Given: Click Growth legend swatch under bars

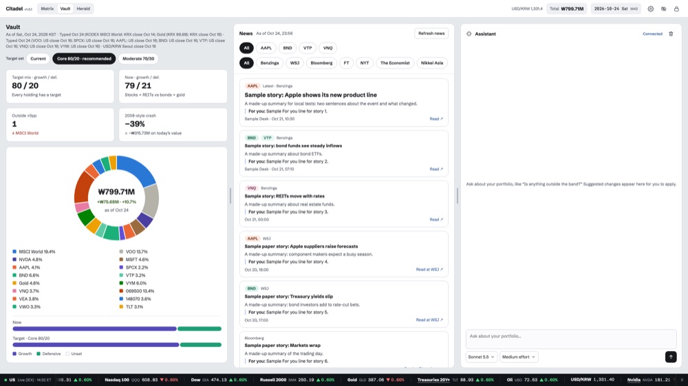Looking at the screenshot, I should (x=14, y=354).
